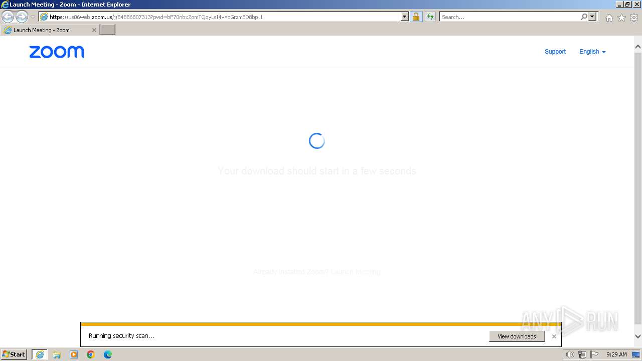642x361 pixels.
Task: Launch Edge from the taskbar
Action: click(108, 354)
